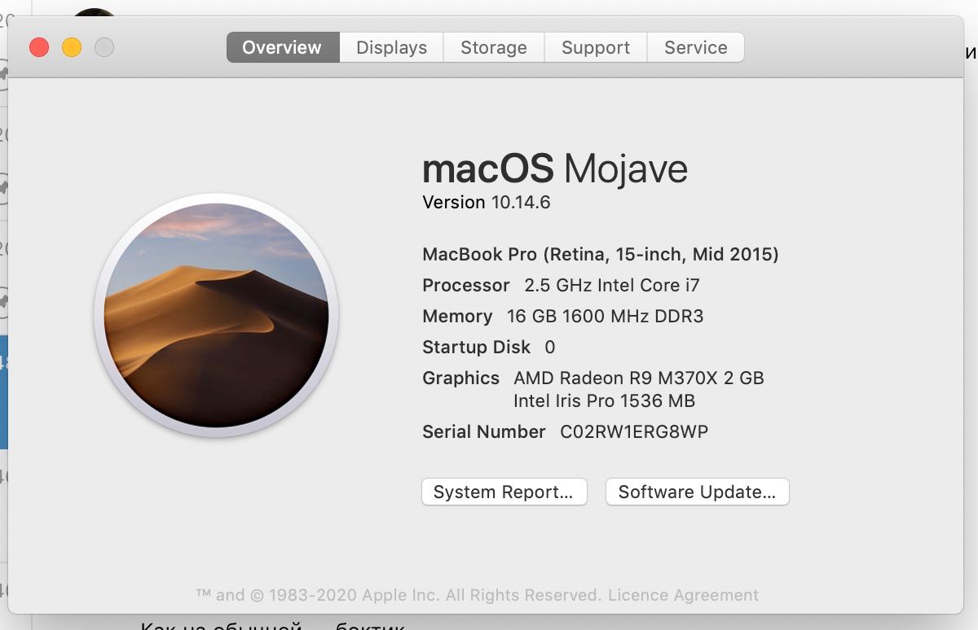The height and width of the screenshot is (630, 978).
Task: Click the macOS Mojave desert logo
Action: [216, 315]
